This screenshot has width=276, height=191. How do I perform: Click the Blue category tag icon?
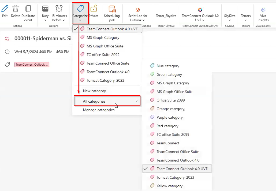click(x=152, y=66)
